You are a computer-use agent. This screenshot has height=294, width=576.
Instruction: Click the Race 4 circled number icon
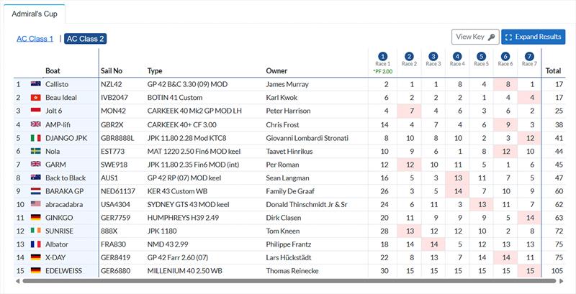pos(457,57)
